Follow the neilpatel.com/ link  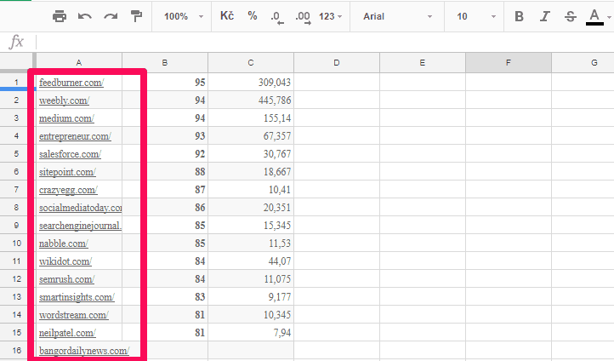click(x=67, y=333)
